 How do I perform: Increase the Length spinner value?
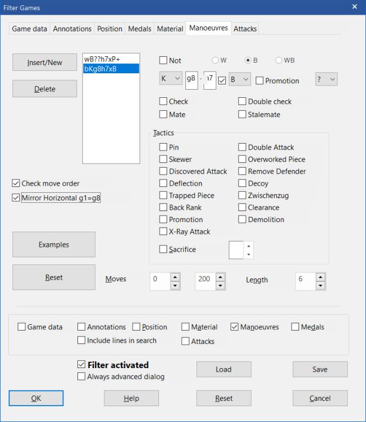click(x=321, y=277)
